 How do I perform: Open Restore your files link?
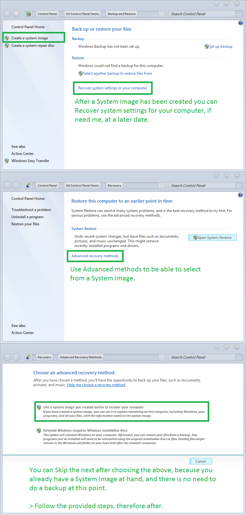pyautogui.click(x=25, y=224)
